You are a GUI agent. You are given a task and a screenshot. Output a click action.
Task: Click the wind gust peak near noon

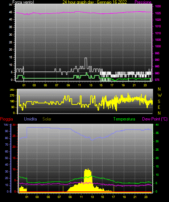coord(86,58)
